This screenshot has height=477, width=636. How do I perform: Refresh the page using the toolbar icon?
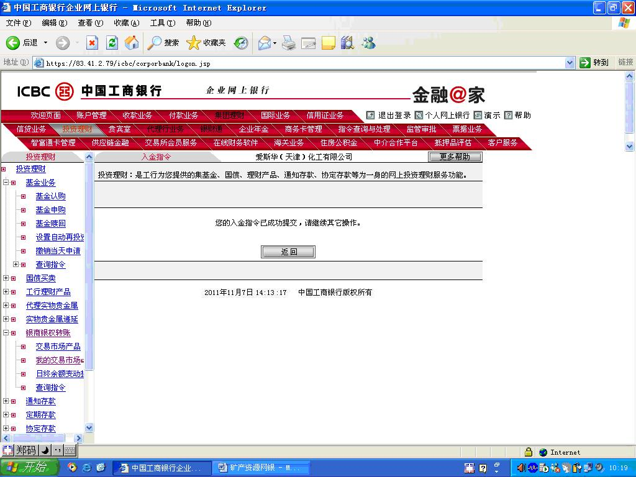pyautogui.click(x=112, y=43)
